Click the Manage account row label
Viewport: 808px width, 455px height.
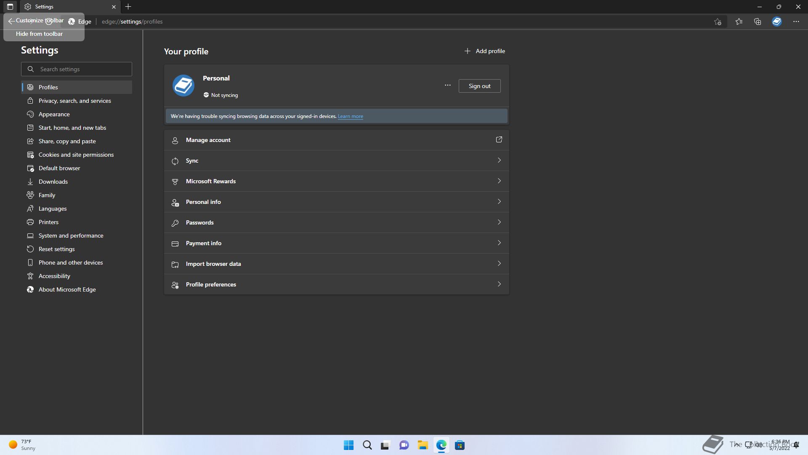[208, 140]
